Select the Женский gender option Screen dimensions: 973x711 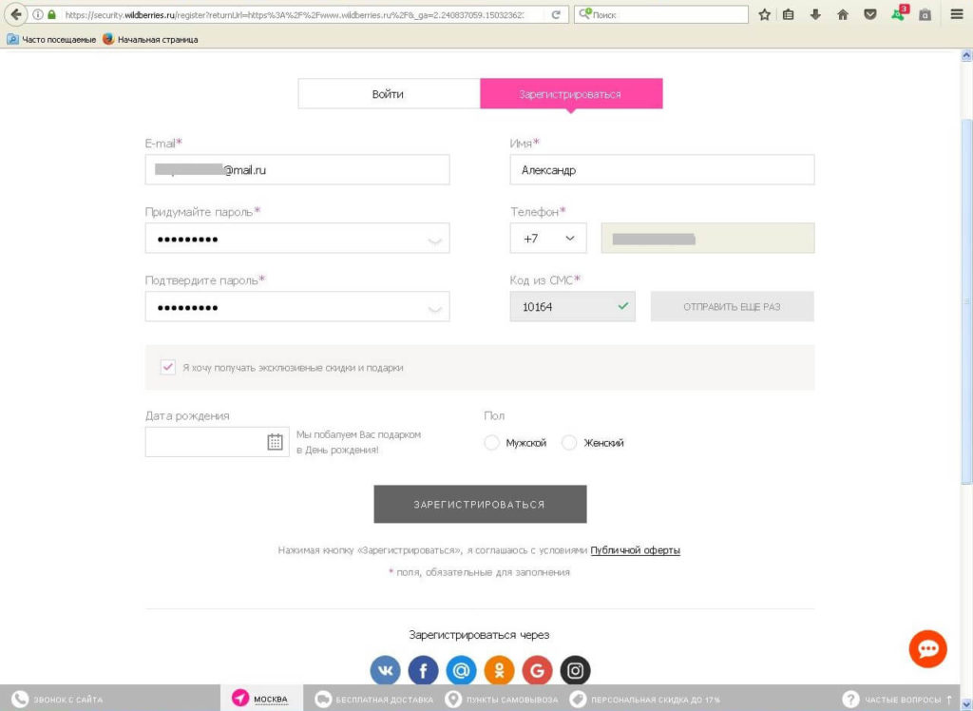click(569, 443)
